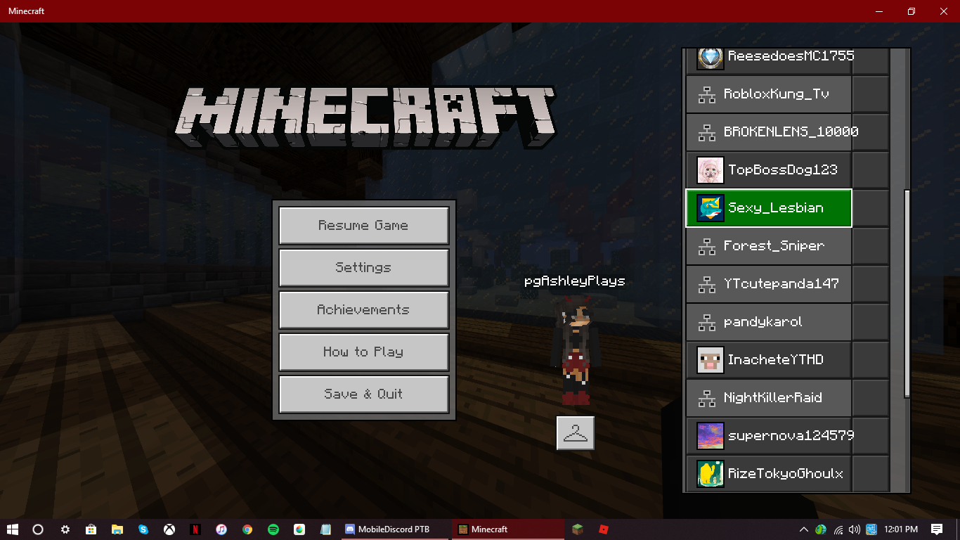This screenshot has width=960, height=540.
Task: Click the Resume Game button
Action: (364, 226)
